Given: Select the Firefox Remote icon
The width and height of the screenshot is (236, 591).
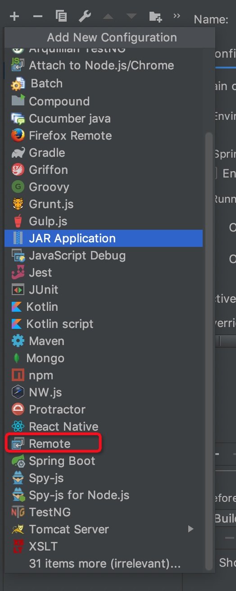Looking at the screenshot, I should 18,136.
